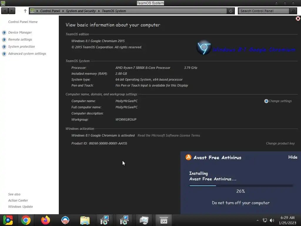Click the computer icon in address bar

click(x=32, y=11)
